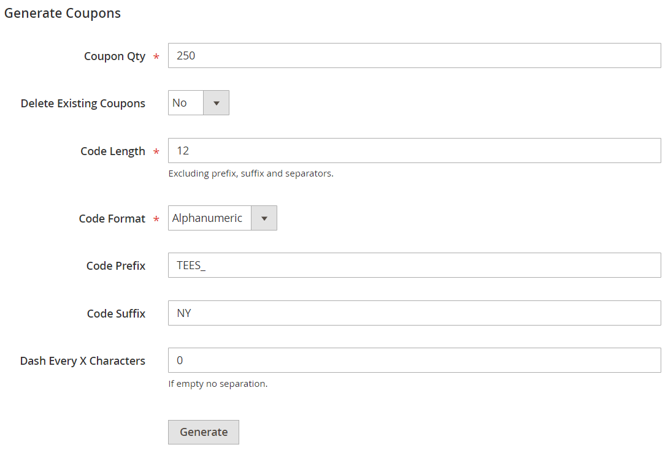Click the 'Code Prefix' label
The width and height of the screenshot is (668, 450).
pyautogui.click(x=116, y=266)
